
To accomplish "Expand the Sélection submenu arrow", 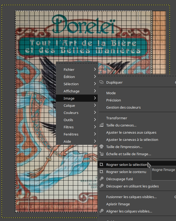I will 95,84.
